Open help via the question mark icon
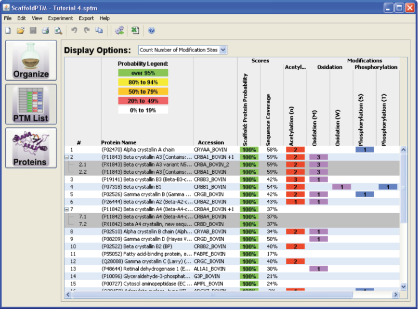The image size is (418, 309). 151,31
